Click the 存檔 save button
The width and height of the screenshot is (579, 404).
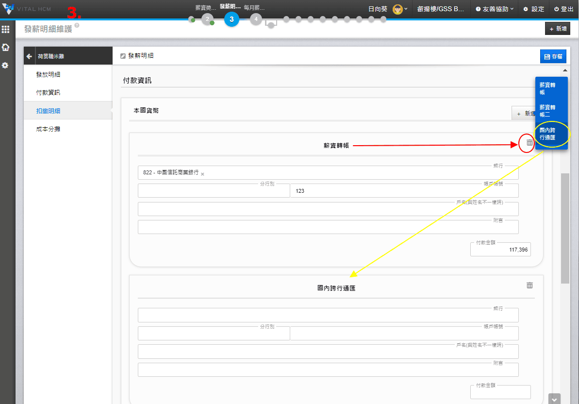[x=553, y=57]
